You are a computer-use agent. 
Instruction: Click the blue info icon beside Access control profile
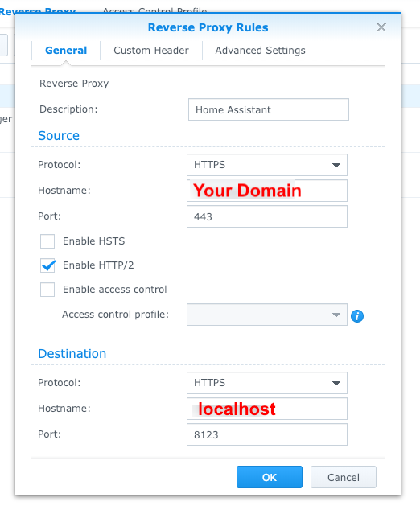(357, 316)
